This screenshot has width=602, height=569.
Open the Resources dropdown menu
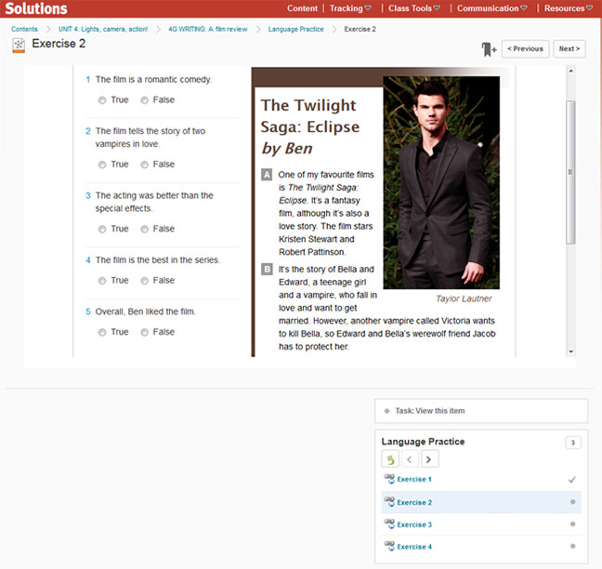point(569,8)
